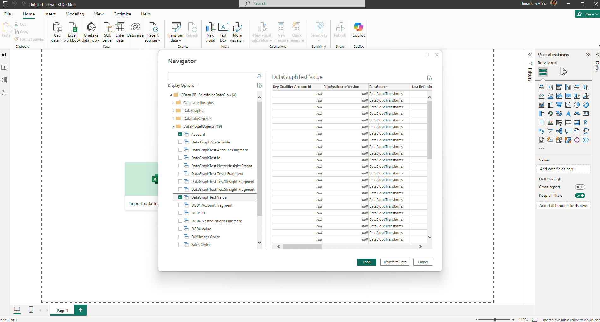600x322 pixels.
Task: Collapse the DataModelObjects folder
Action: [x=173, y=126]
